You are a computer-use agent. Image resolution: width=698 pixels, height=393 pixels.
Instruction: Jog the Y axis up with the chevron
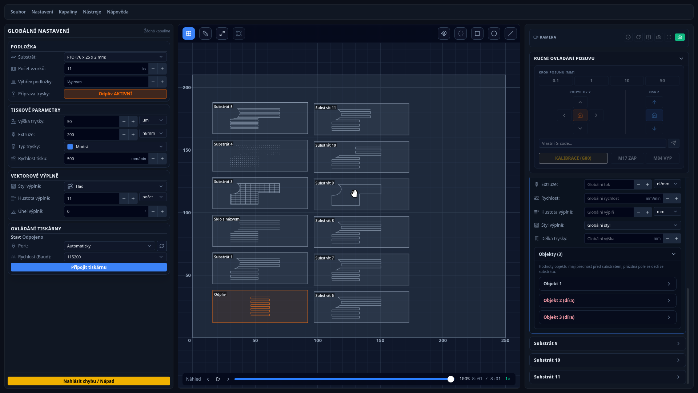pyautogui.click(x=580, y=102)
